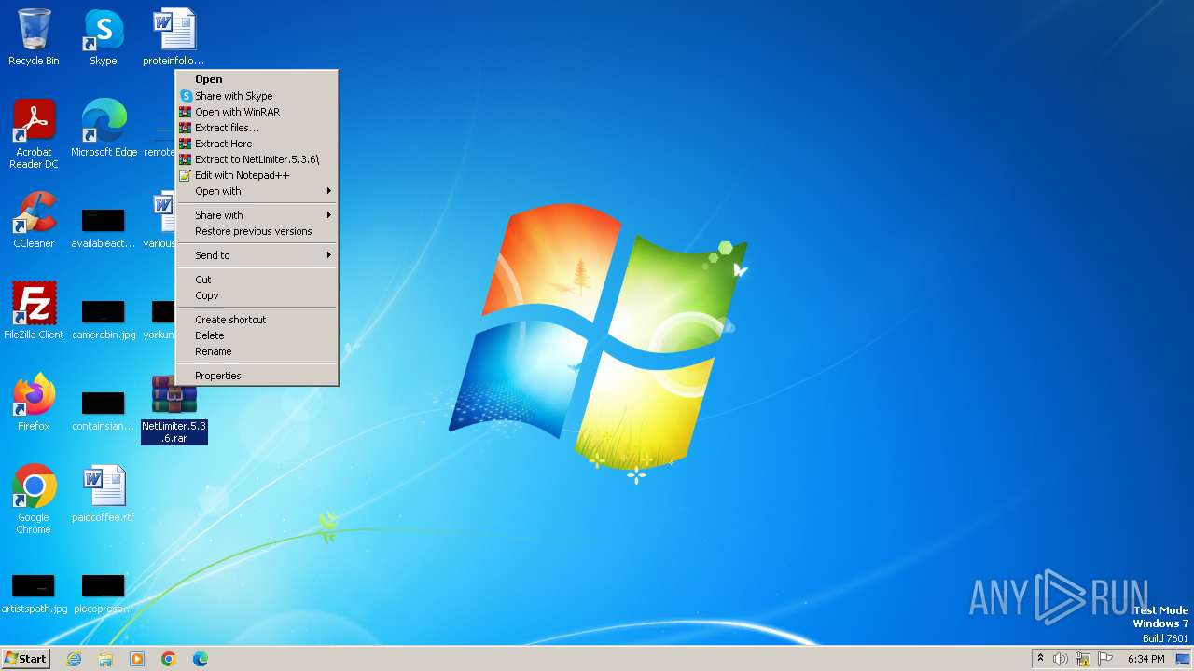This screenshot has height=671, width=1194.
Task: Choose Edit with Notepad++
Action: click(x=257, y=175)
